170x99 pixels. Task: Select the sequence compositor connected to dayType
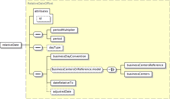[38, 47]
